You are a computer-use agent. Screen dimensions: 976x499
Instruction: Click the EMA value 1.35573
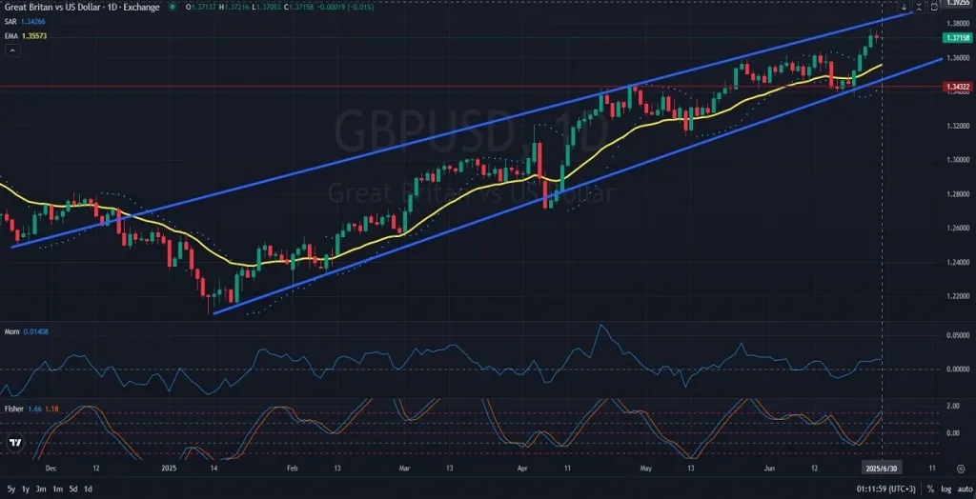click(34, 36)
